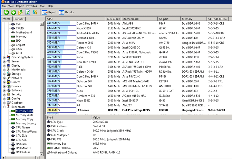Image resolution: width=232 pixels, height=159 pixels.
Task: Click the 5450 MB/s Phenom 9500 bar
Action: coord(62,43)
